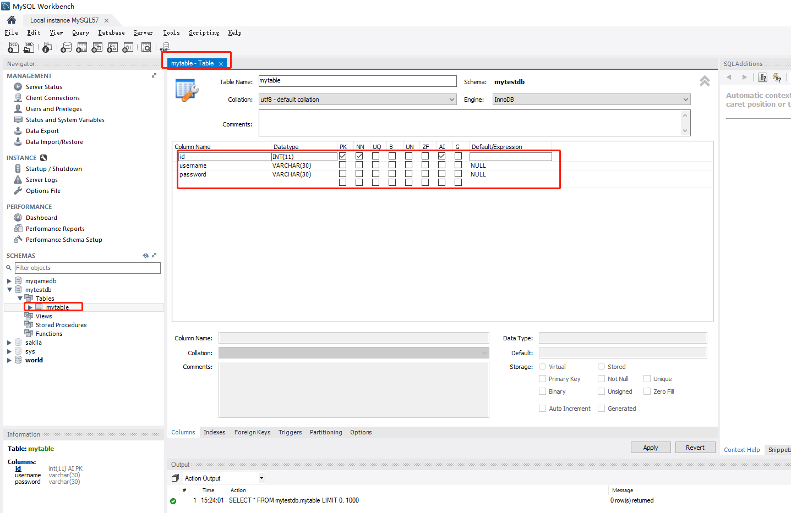Open a SQL script file toolbar icon
The image size is (791, 513).
point(29,48)
